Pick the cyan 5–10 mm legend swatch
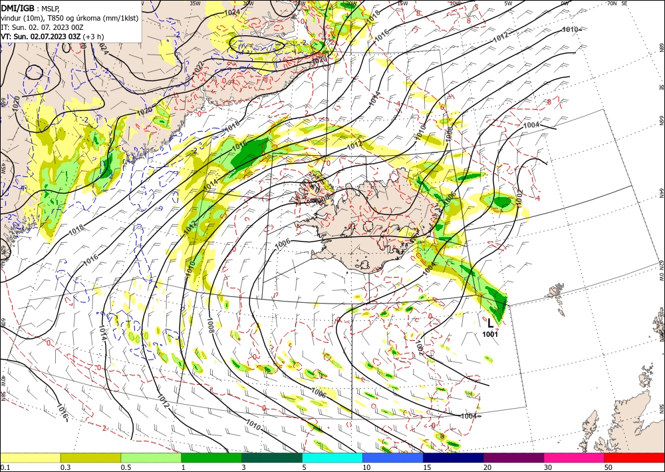The image size is (665, 472). pyautogui.click(x=332, y=458)
